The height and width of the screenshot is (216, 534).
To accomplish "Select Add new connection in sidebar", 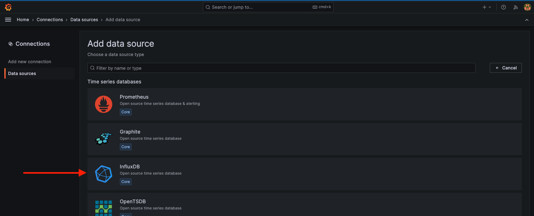I will click(30, 62).
